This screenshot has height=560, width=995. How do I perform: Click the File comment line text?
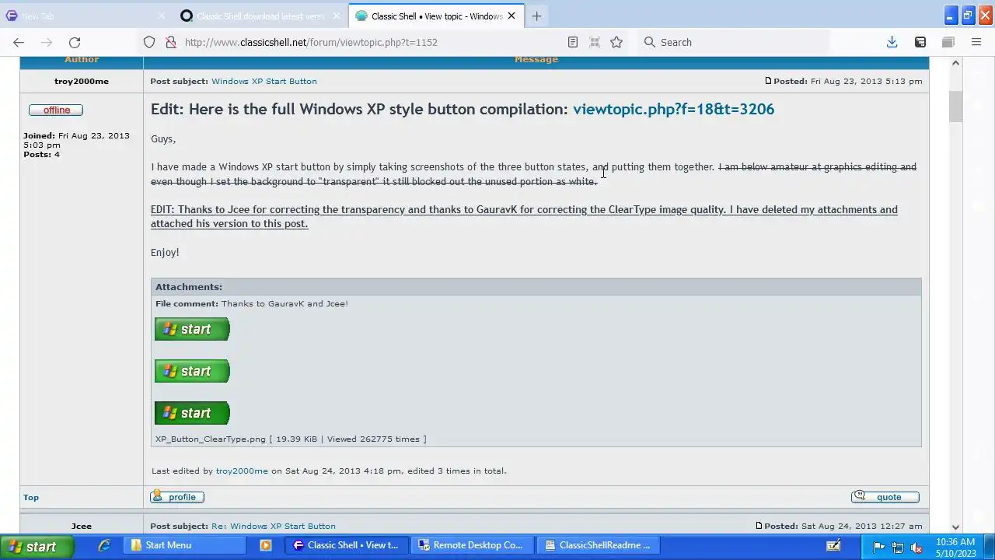click(x=252, y=303)
